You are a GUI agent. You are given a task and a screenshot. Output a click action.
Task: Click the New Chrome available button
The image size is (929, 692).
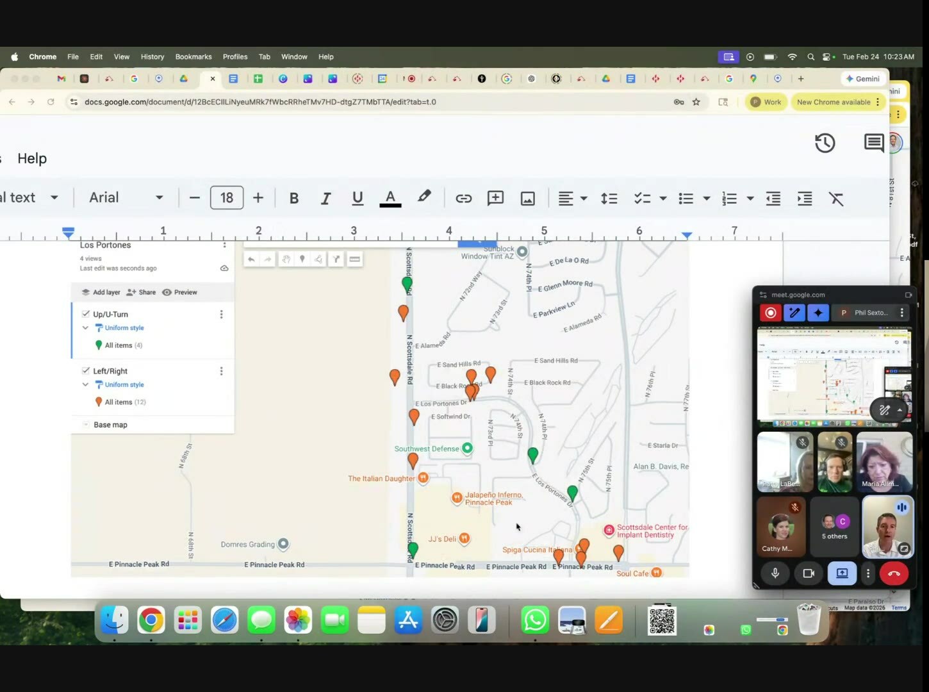(x=839, y=102)
